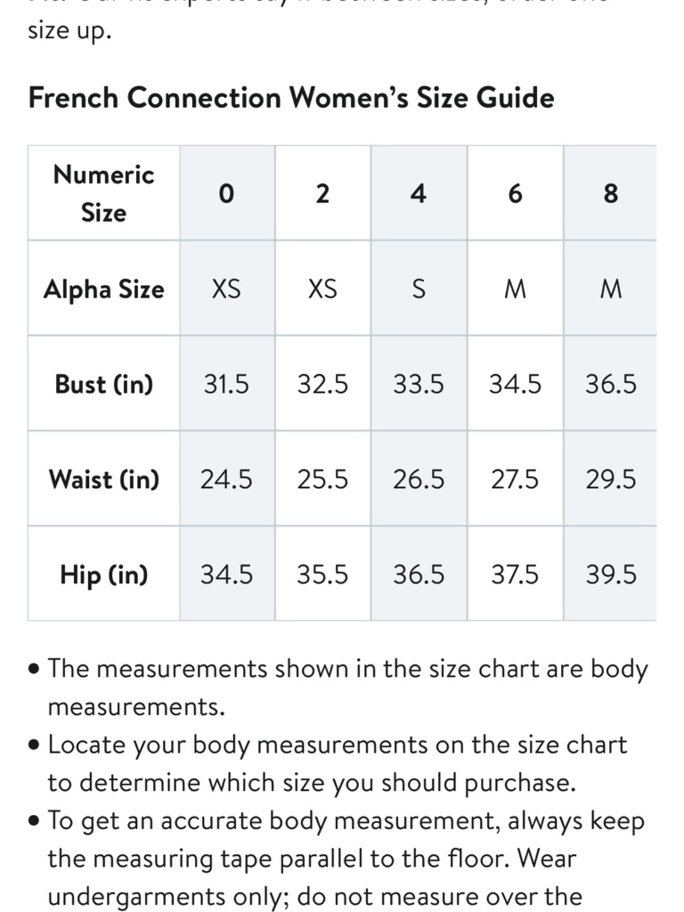The height and width of the screenshot is (912, 684).
Task: Click the Waist (in) row label
Action: click(104, 478)
